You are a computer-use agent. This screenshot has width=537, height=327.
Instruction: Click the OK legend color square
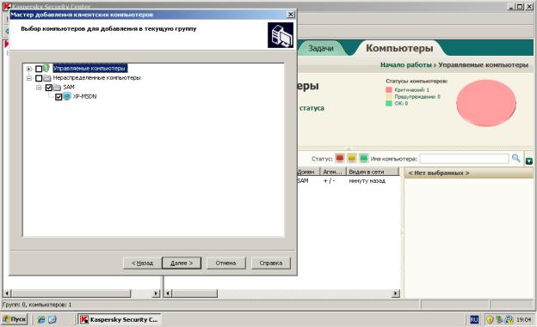pyautogui.click(x=389, y=103)
